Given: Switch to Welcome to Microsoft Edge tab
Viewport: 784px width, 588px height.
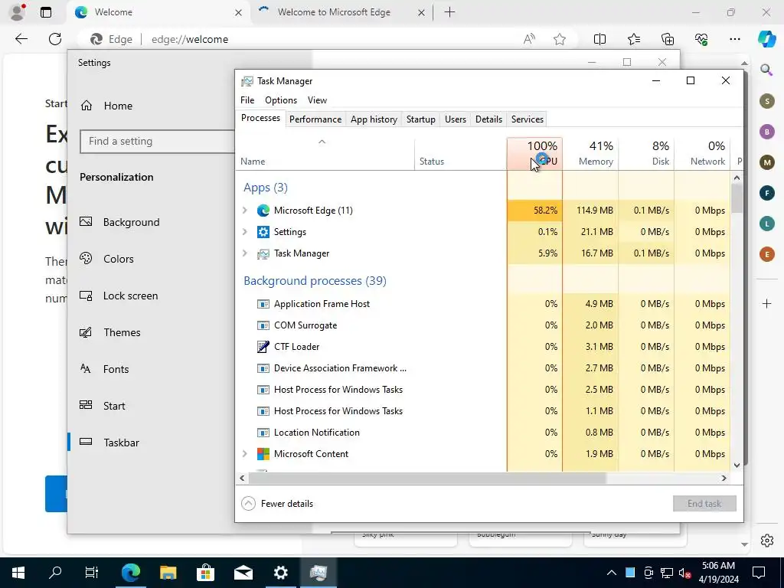Looking at the screenshot, I should (x=334, y=12).
